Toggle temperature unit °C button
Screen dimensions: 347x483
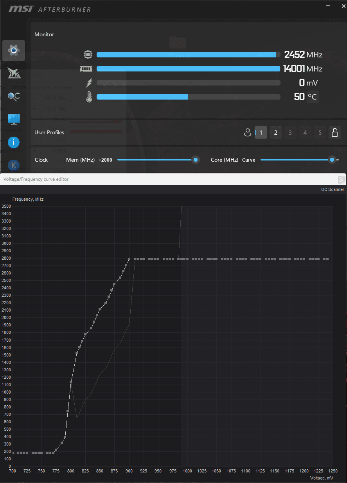click(313, 96)
